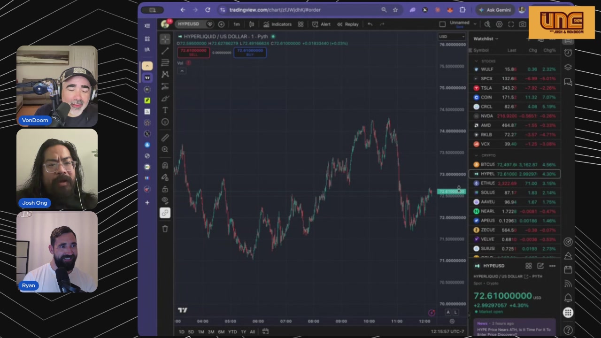Select the 3M time range
Viewport: 601px width, 338px height.
211,332
